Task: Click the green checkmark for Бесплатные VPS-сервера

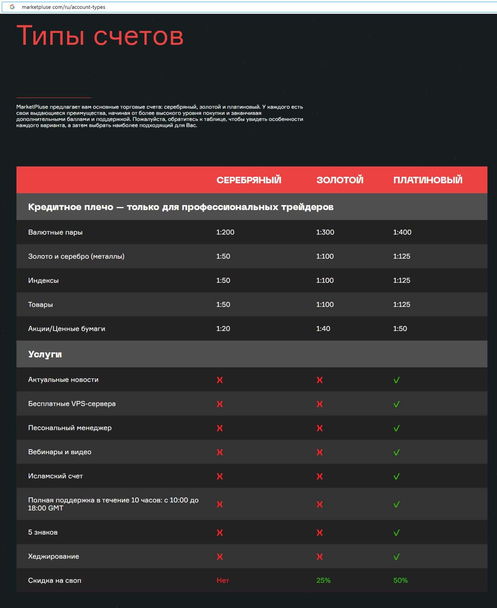Action: pyautogui.click(x=397, y=404)
